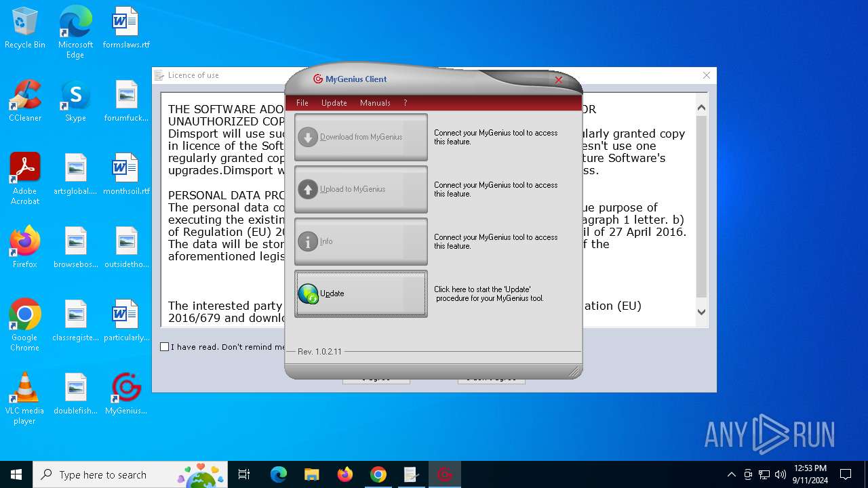Select the CCleaner desktop shortcut
This screenshot has height=488, width=868.
click(25, 102)
